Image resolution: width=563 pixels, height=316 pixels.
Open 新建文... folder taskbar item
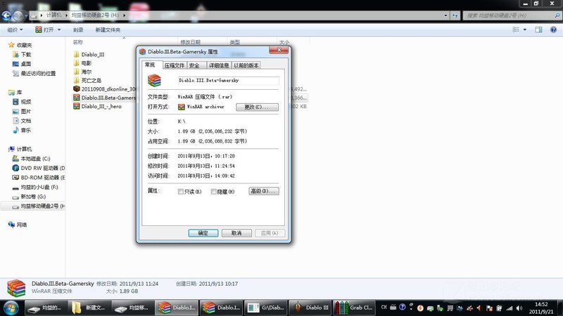click(89, 308)
